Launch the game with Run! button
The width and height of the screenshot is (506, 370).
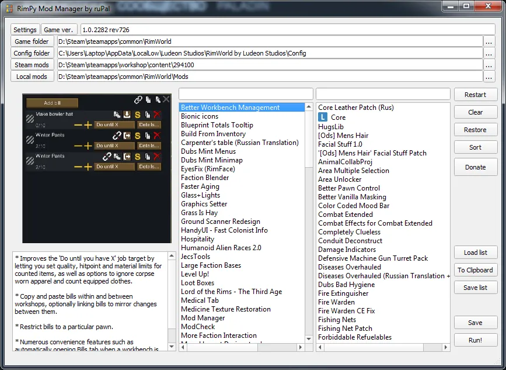[x=475, y=340]
